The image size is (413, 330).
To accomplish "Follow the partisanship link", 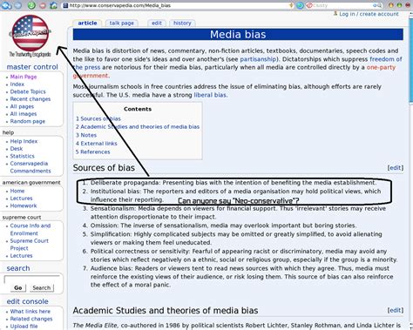I will (258, 59).
